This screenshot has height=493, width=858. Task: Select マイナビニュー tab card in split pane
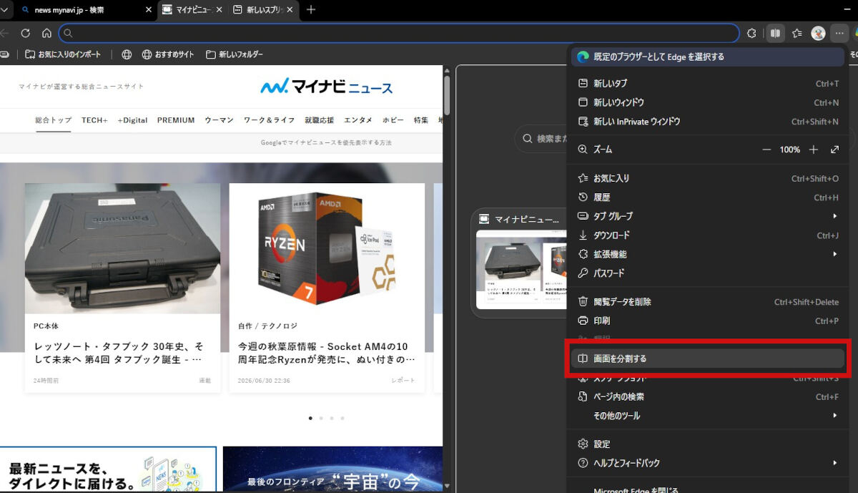[x=518, y=263]
